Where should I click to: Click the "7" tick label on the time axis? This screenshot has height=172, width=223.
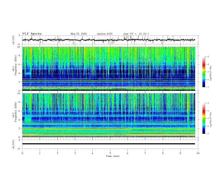(x=145, y=153)
